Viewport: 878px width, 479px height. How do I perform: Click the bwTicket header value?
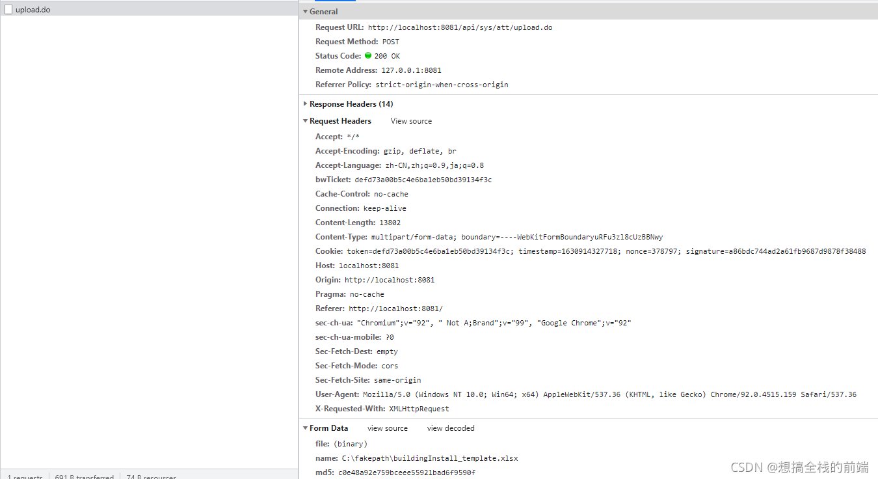pos(423,180)
